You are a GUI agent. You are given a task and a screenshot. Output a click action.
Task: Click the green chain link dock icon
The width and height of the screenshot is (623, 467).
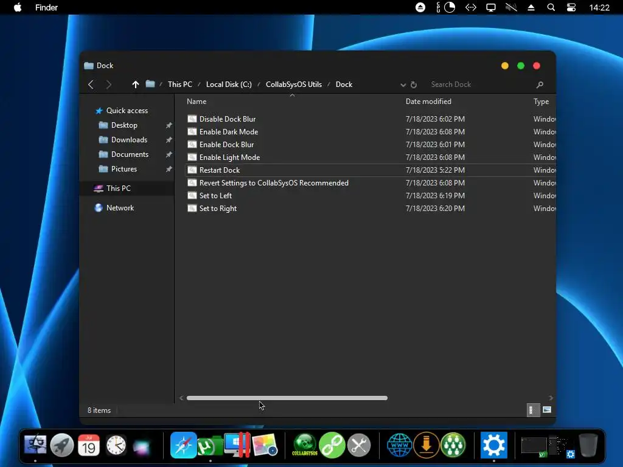[332, 445]
